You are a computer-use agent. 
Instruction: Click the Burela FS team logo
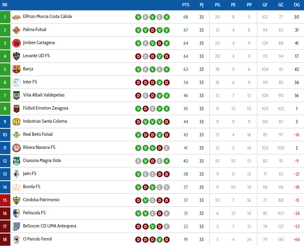pyautogui.click(x=16, y=187)
